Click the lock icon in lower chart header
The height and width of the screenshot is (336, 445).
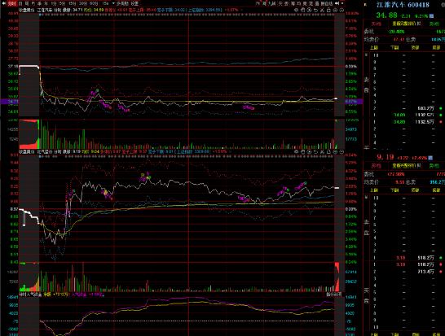click(x=328, y=152)
